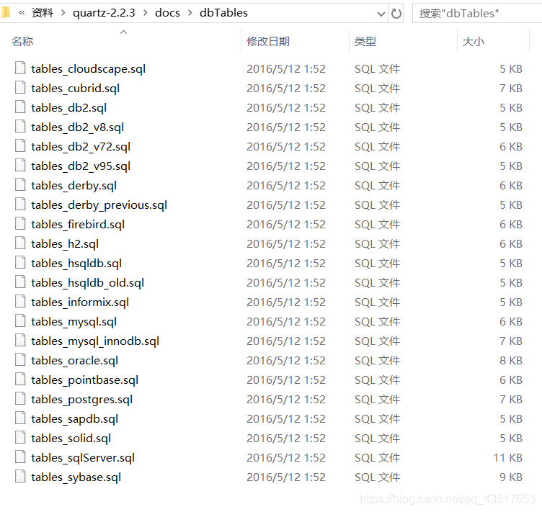Click the file icon of tables_db2_v95.sql
542x512 pixels.
point(20,165)
